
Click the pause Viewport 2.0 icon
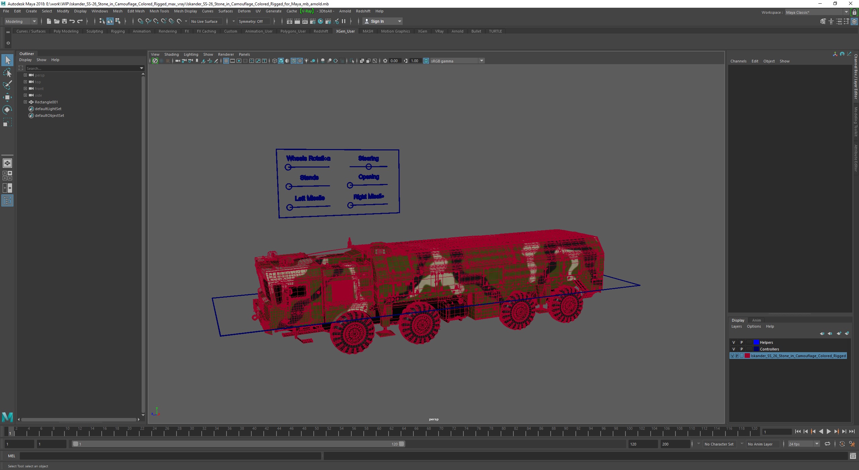click(344, 21)
